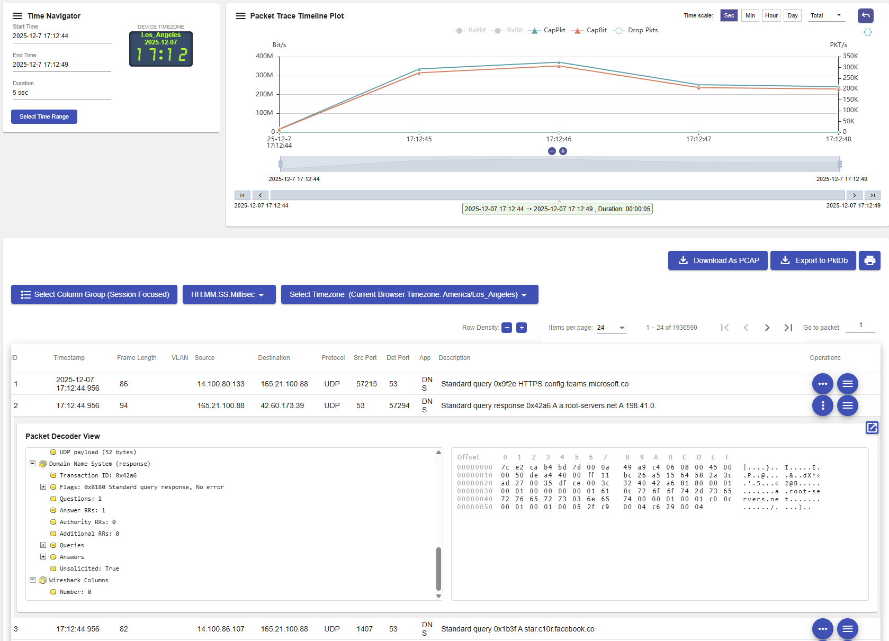Click the horizontal timeline scroll bar
This screenshot has height=641, width=889.
(x=558, y=195)
